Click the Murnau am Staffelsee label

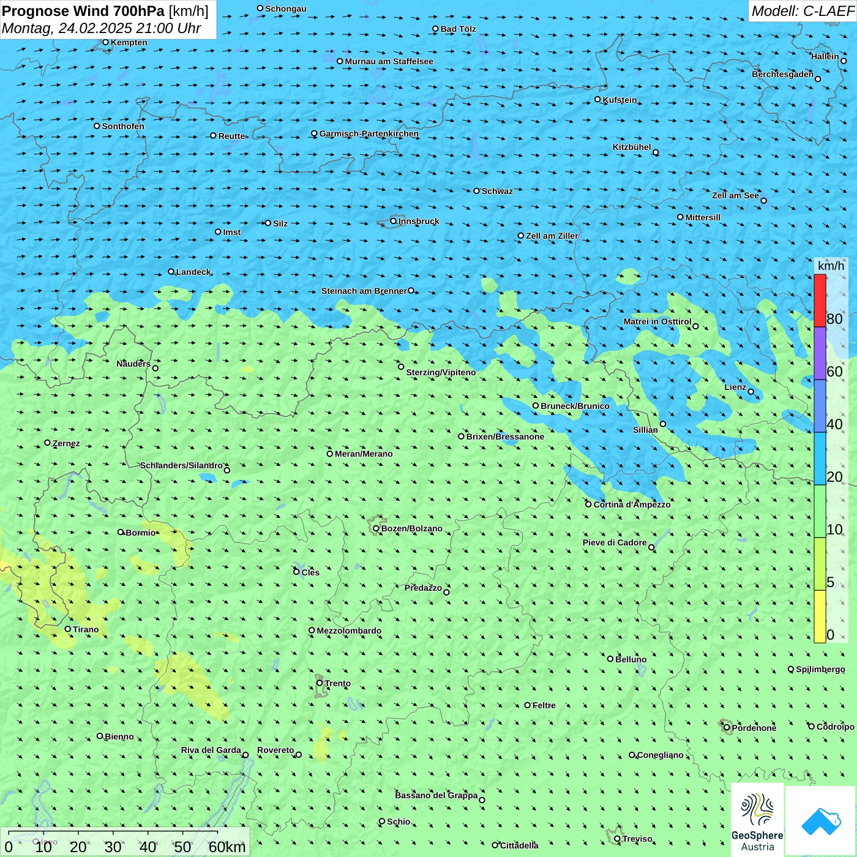pyautogui.click(x=389, y=61)
